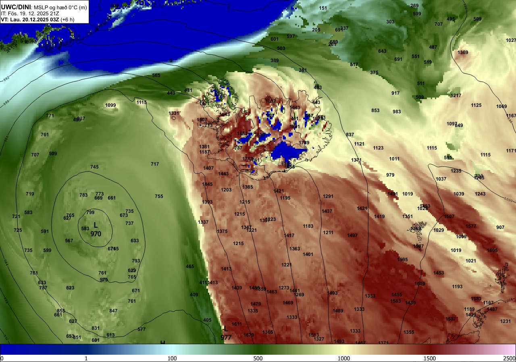
Task: Click the height value '1331'
Action: click(x=174, y=113)
